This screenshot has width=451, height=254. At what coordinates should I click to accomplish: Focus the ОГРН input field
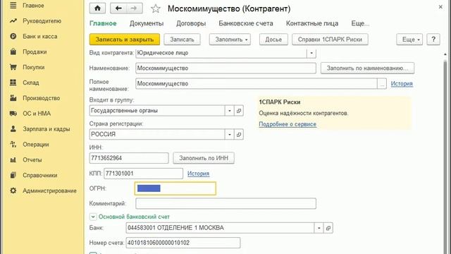point(175,188)
